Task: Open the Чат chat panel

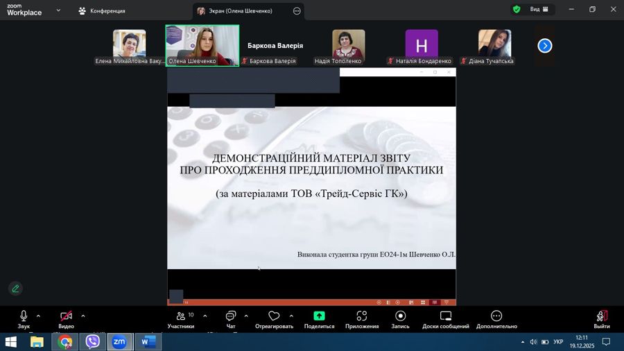Action: pos(230,319)
